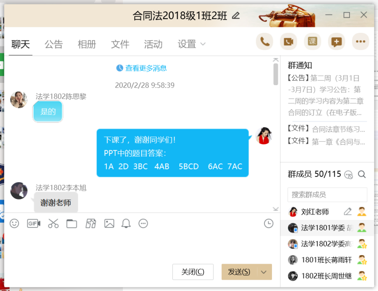Edit 刘红老师 group nickname pencil icon
Screen dimensions: 378x291
pyautogui.click(x=348, y=212)
